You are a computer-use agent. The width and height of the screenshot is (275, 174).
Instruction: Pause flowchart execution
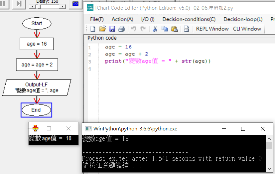(x=3, y=4)
